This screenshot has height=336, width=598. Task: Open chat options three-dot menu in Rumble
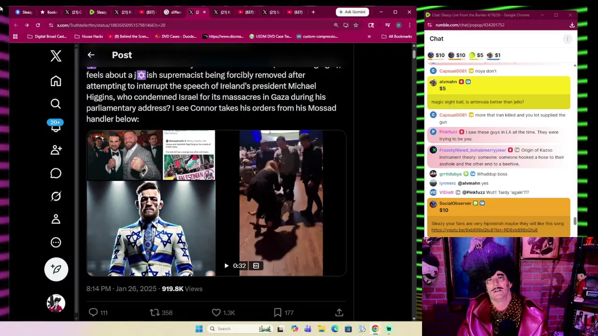[567, 39]
